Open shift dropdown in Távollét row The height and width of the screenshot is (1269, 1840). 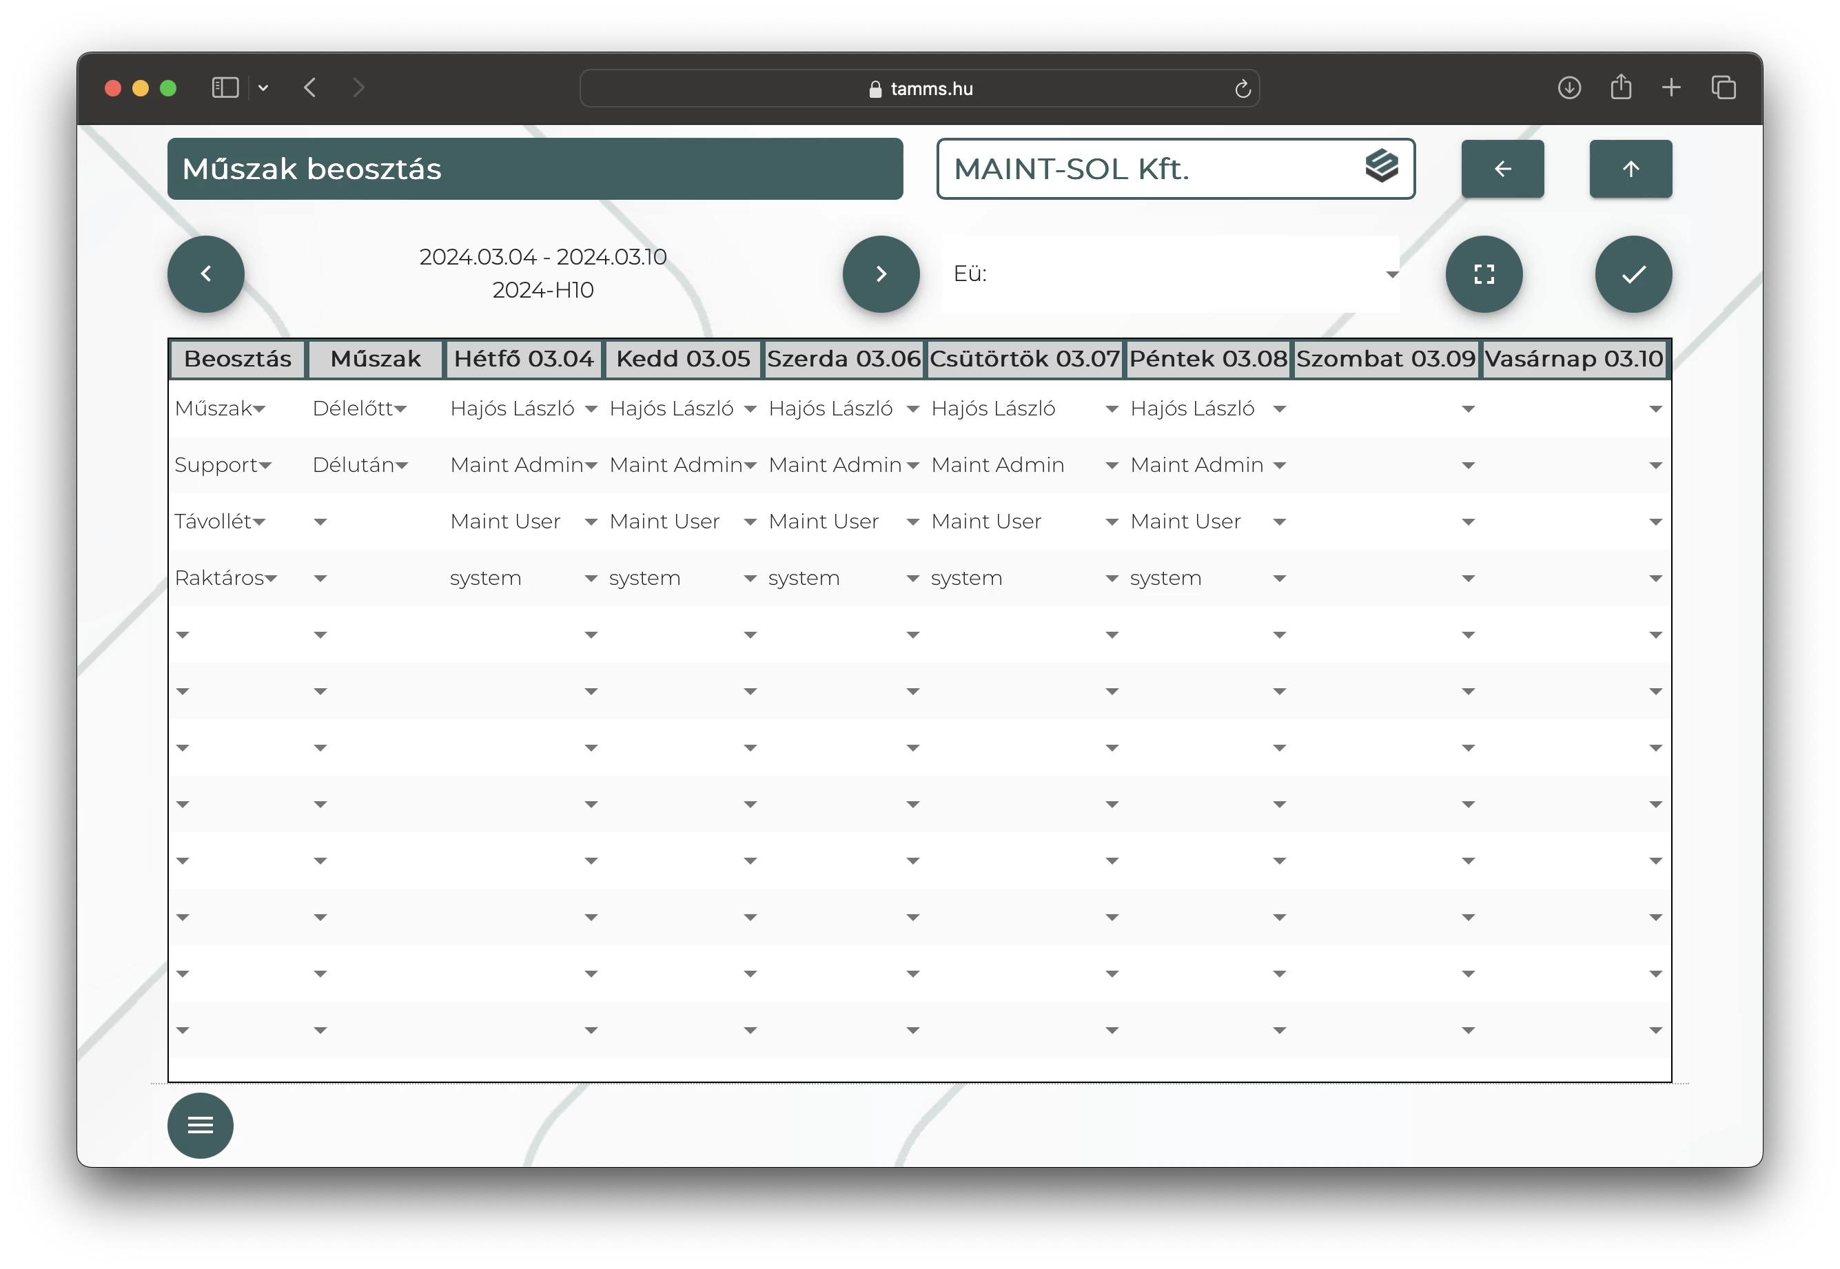320,522
